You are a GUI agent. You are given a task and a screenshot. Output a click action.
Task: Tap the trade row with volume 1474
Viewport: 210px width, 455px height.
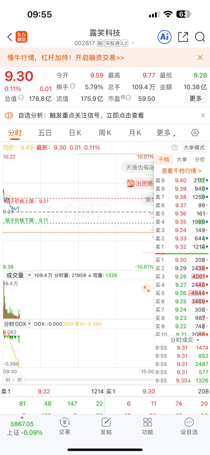pos(182,348)
